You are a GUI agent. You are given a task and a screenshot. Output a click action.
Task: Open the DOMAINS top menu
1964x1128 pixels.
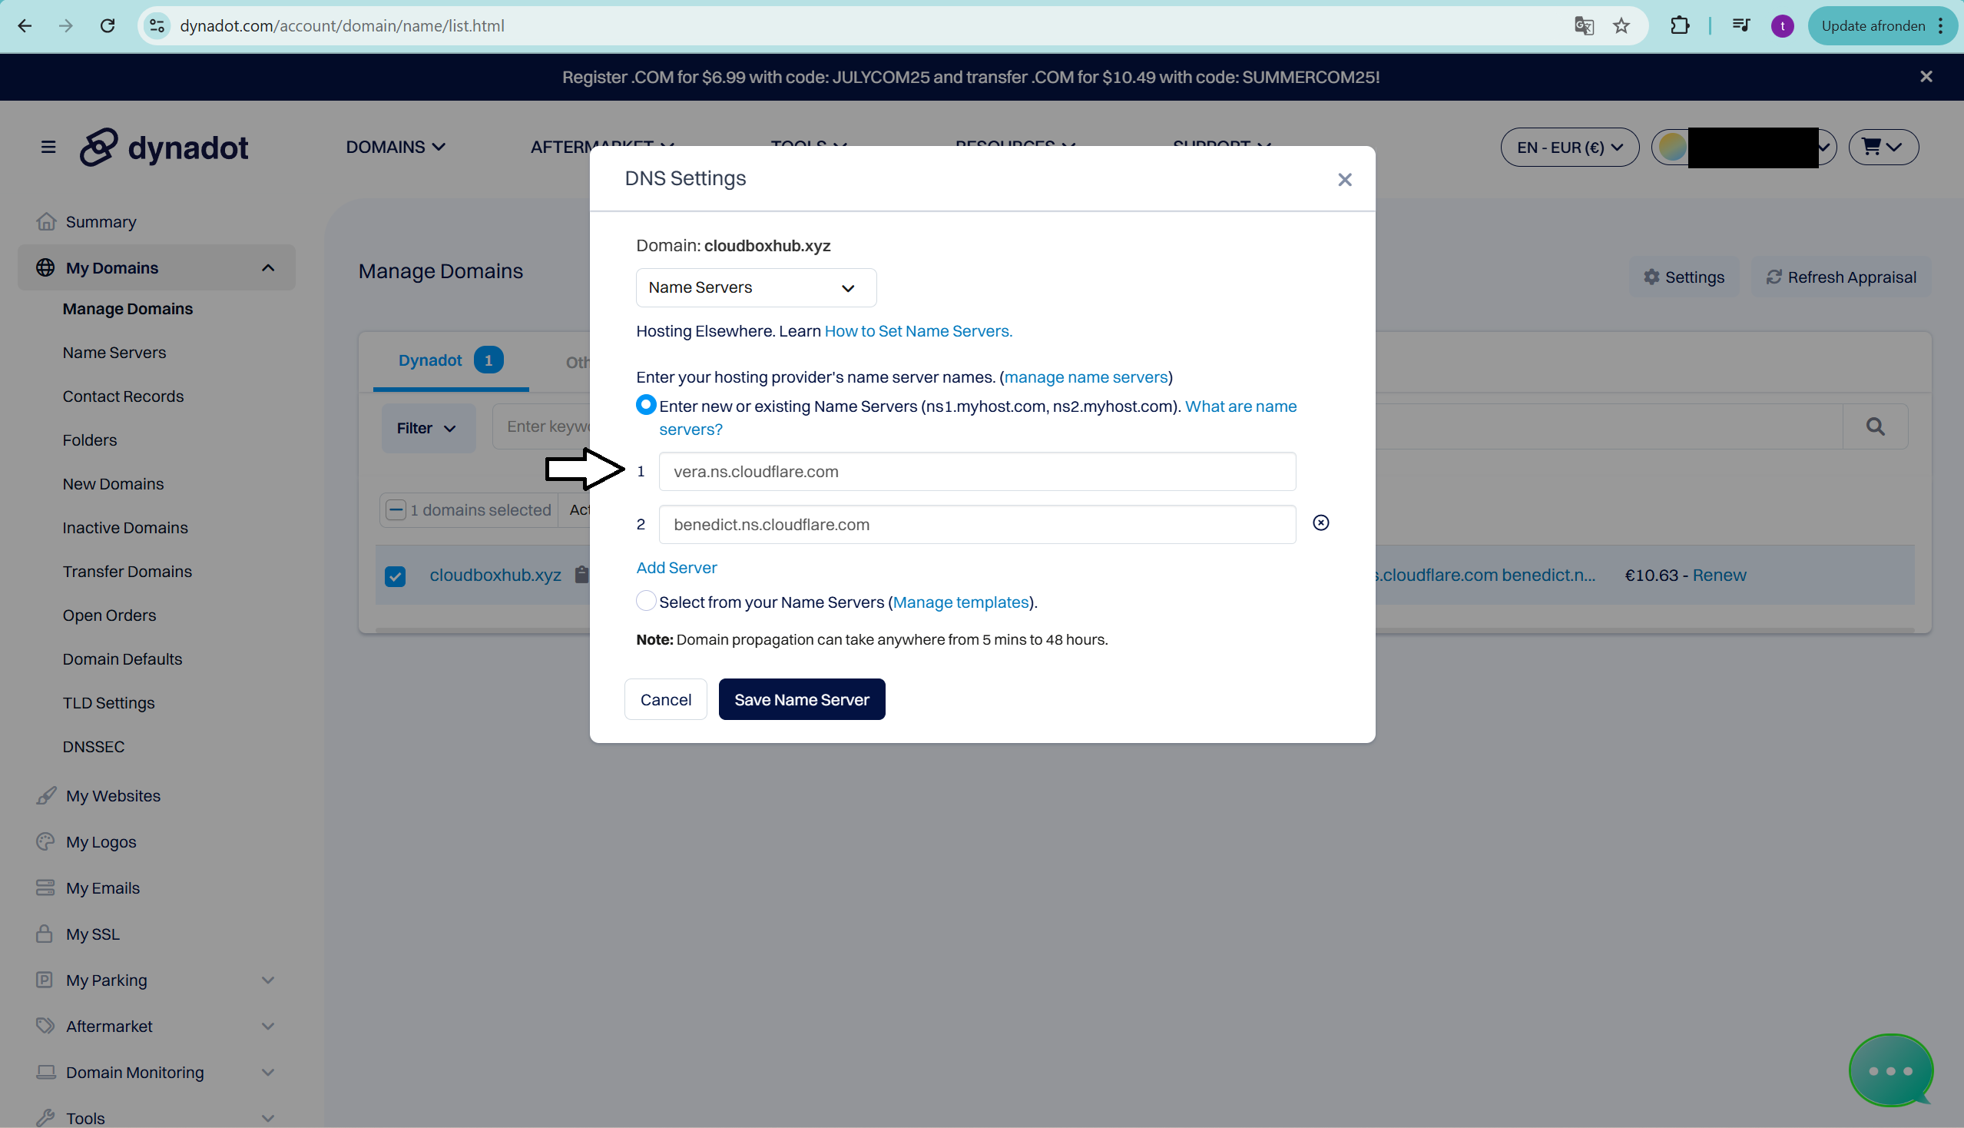tap(396, 148)
